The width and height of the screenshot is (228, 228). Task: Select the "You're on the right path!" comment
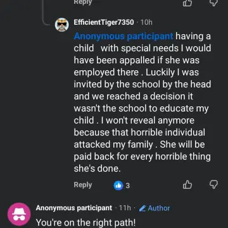pyautogui.click(x=85, y=222)
